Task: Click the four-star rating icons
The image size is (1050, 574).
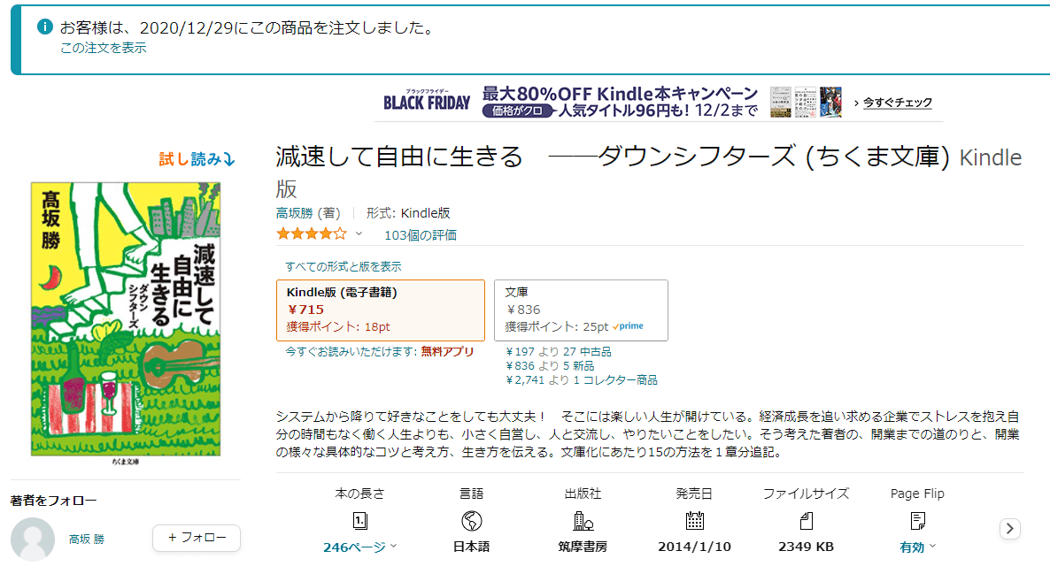Action: coord(312,234)
